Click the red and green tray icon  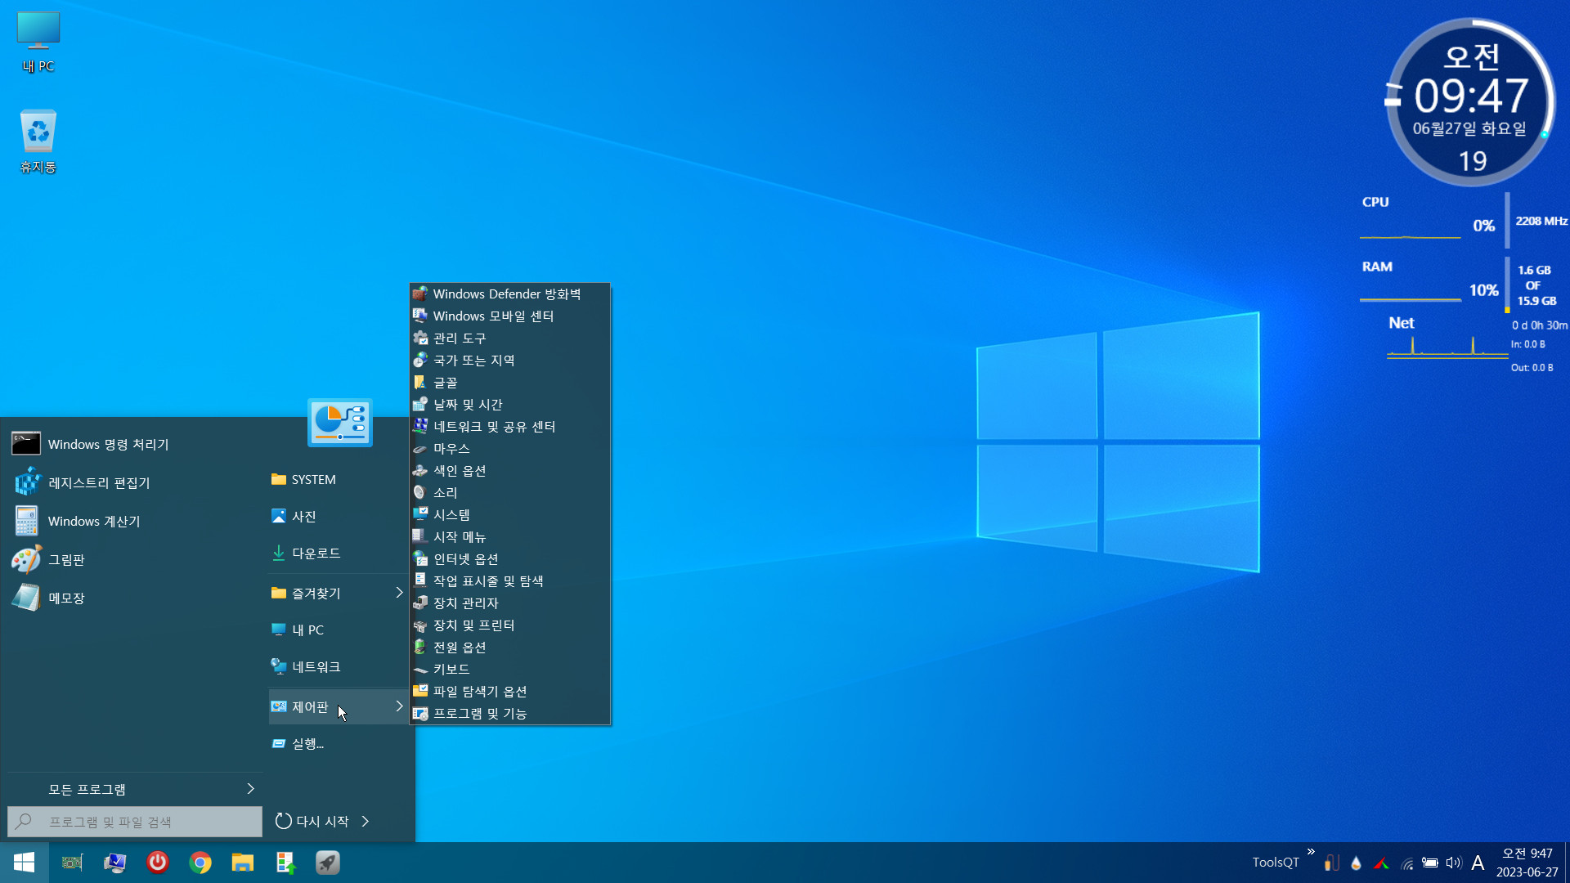tap(1381, 863)
